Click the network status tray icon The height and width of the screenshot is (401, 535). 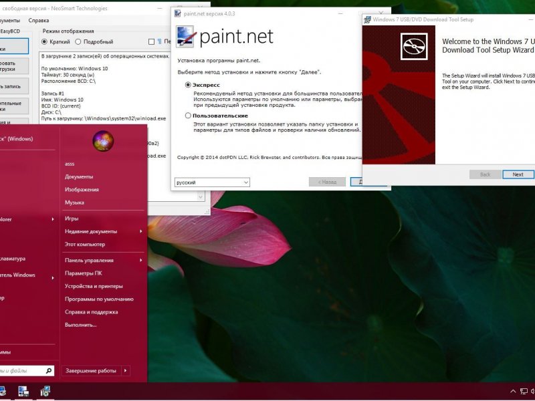coord(524,392)
